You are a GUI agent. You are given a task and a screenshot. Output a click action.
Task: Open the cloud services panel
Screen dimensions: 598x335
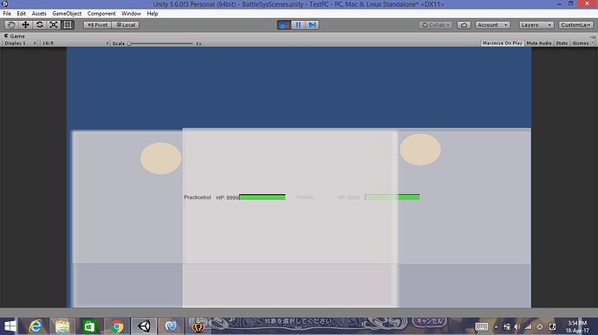click(x=464, y=25)
